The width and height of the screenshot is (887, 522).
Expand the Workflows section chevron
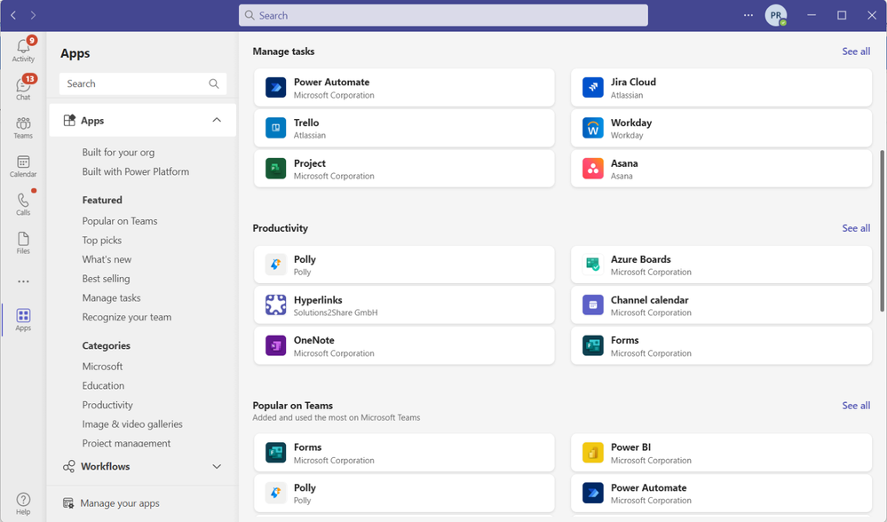(217, 467)
